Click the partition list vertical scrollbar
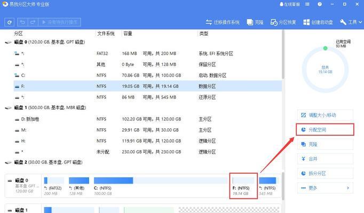Image resolution: width=364 pixels, height=213 pixels. coord(283,54)
